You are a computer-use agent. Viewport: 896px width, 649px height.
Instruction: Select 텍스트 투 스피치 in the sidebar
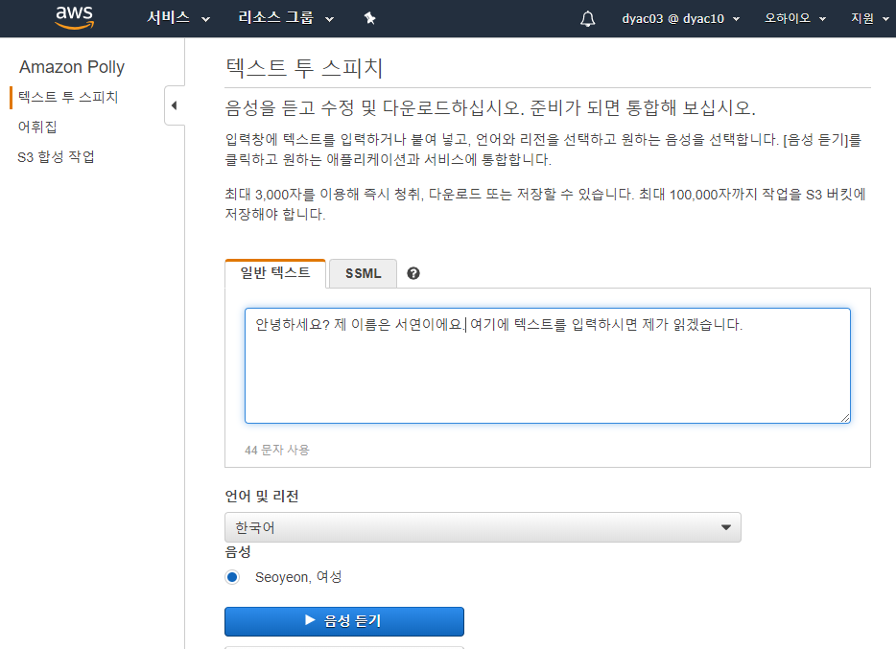[68, 97]
